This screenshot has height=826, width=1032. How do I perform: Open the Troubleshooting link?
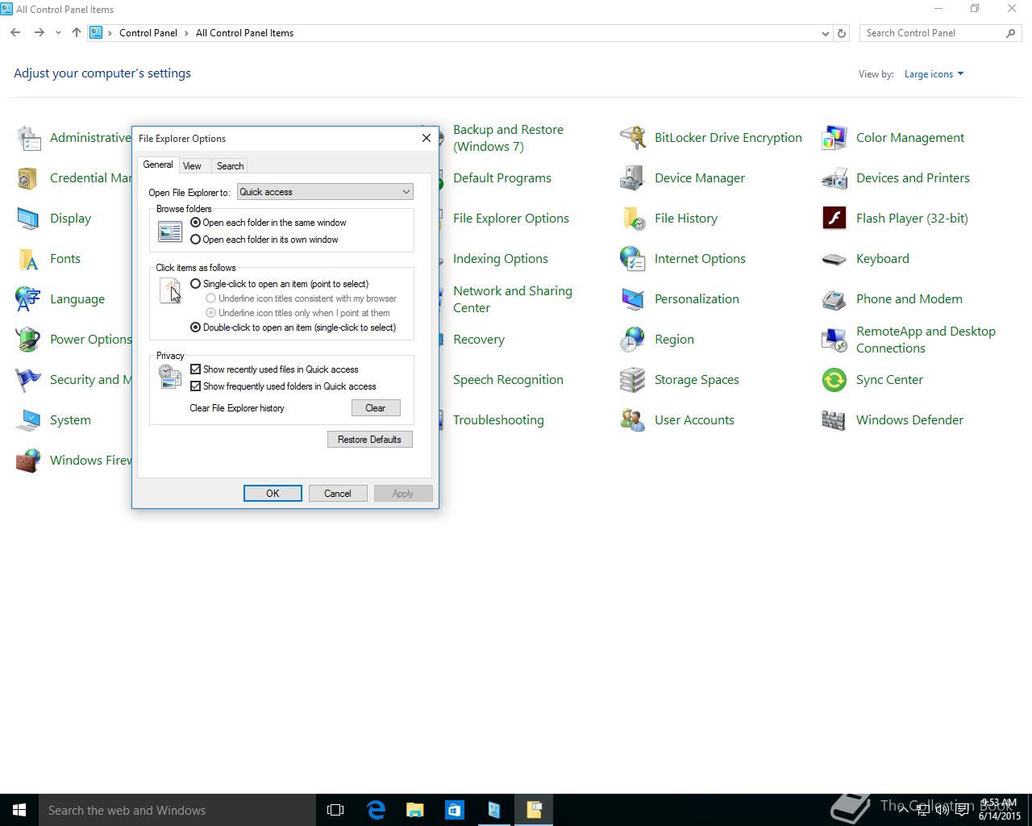(498, 420)
